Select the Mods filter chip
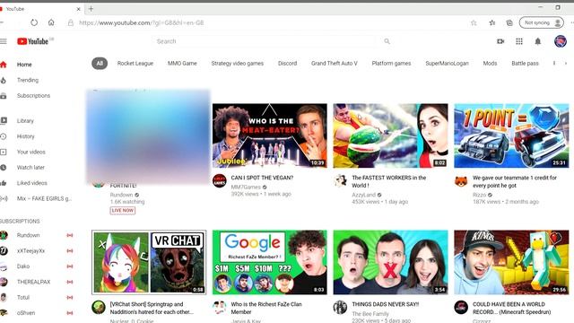 coord(490,64)
